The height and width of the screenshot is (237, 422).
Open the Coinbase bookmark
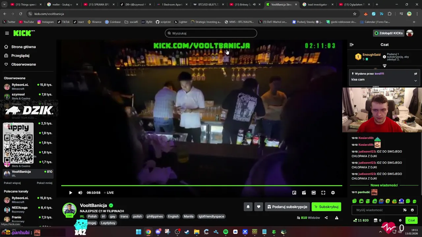pyautogui.click(x=113, y=22)
